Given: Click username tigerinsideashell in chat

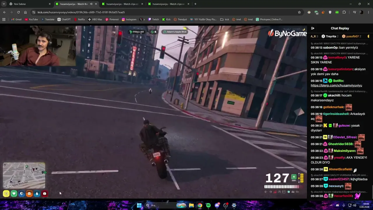Looking at the screenshot, I should 336,114.
